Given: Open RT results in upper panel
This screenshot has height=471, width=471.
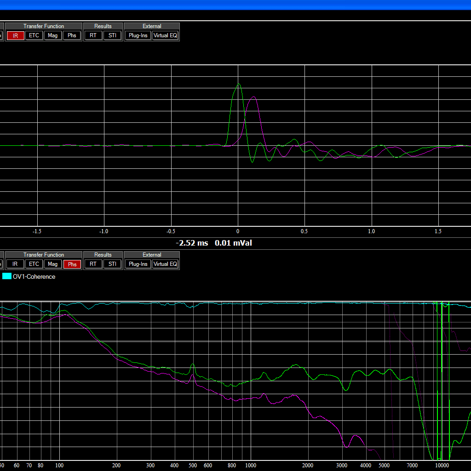Looking at the screenshot, I should tap(93, 35).
